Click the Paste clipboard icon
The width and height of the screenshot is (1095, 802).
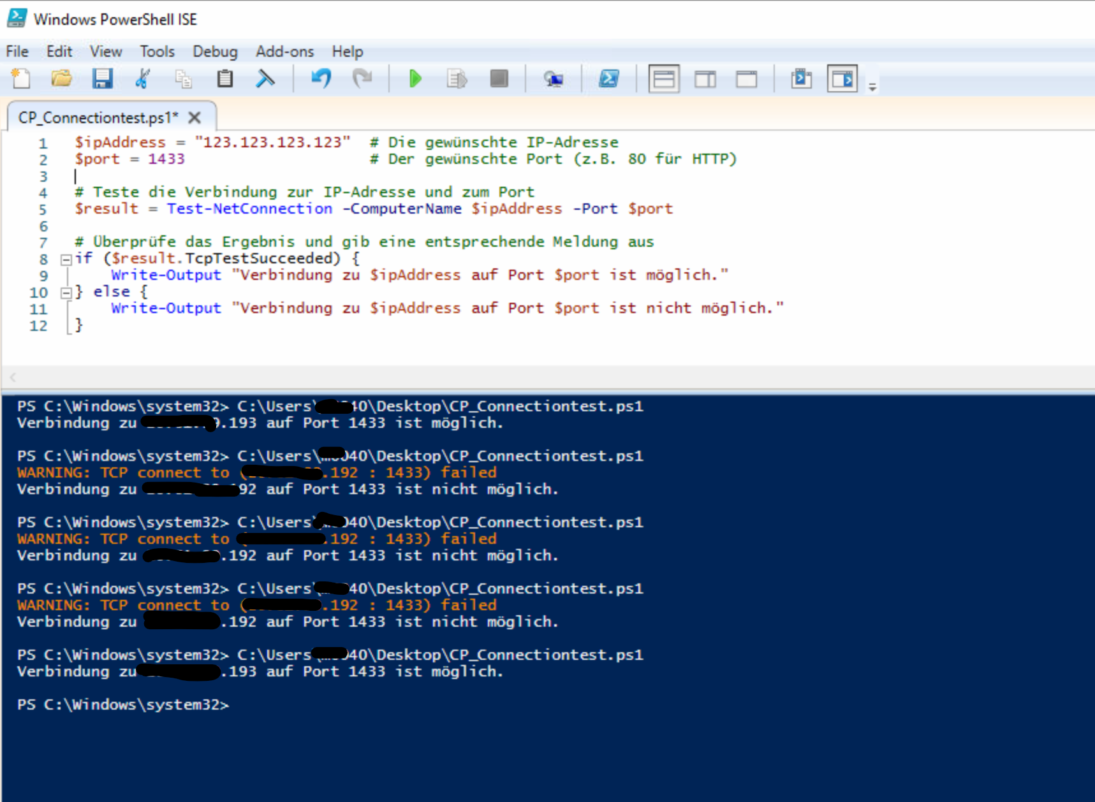[224, 79]
